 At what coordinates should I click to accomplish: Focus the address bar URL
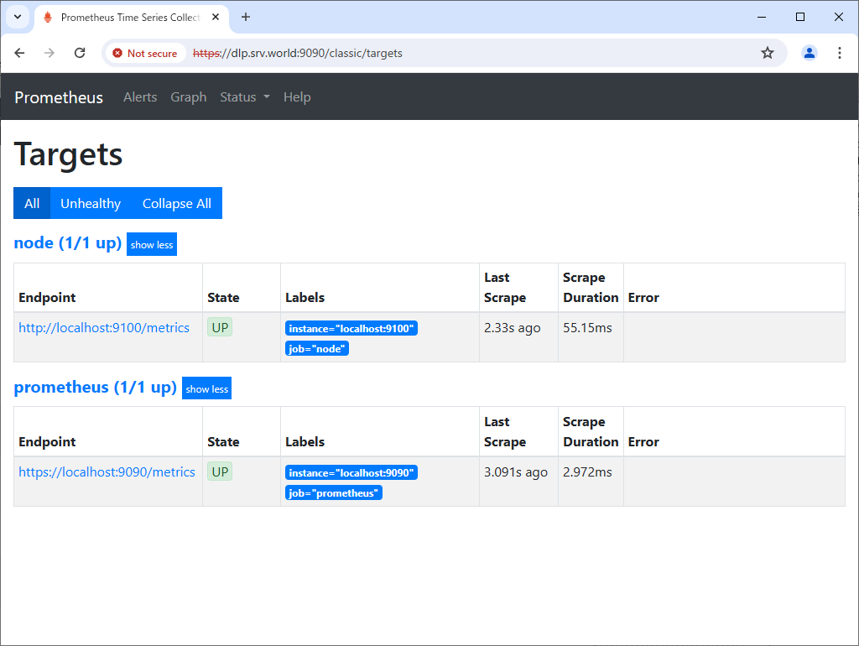[298, 53]
